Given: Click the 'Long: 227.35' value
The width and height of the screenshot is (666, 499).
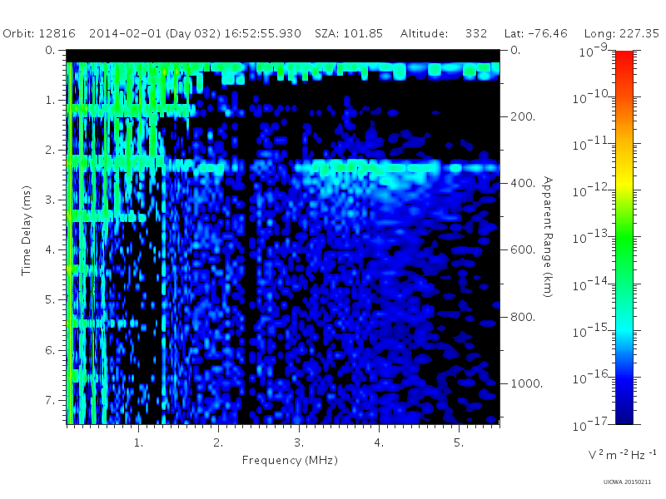Looking at the screenshot, I should pos(622,33).
